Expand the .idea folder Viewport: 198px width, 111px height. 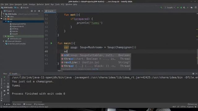pyautogui.click(x=6, y=16)
